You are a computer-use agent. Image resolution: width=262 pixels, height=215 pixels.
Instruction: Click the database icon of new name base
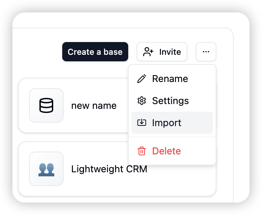click(x=46, y=105)
